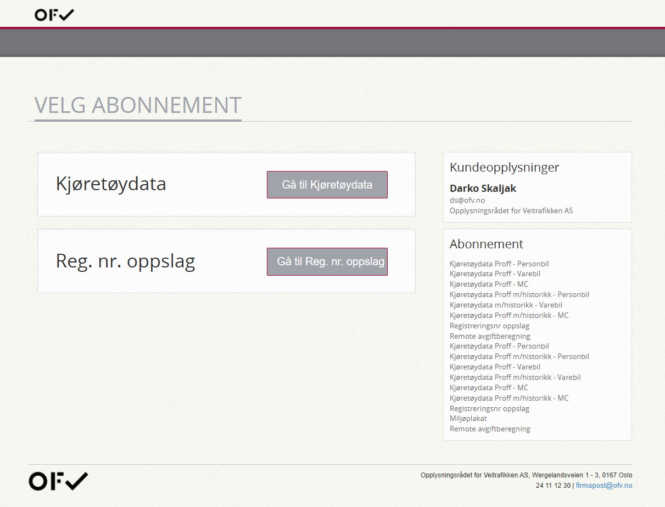This screenshot has height=507, width=665.
Task: Open Reg. nr. oppslag via its button
Action: pos(327,261)
